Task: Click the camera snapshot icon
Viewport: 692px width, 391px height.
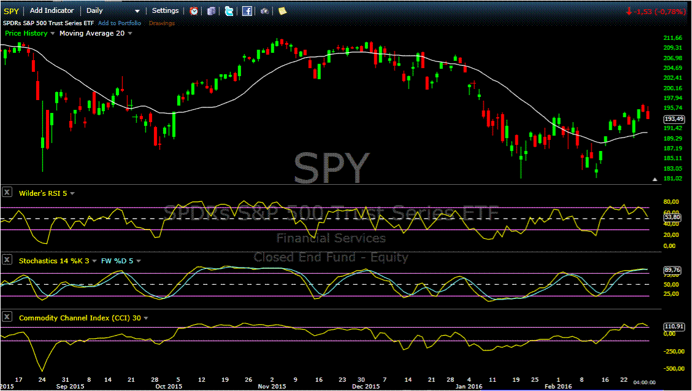Action: pos(265,10)
